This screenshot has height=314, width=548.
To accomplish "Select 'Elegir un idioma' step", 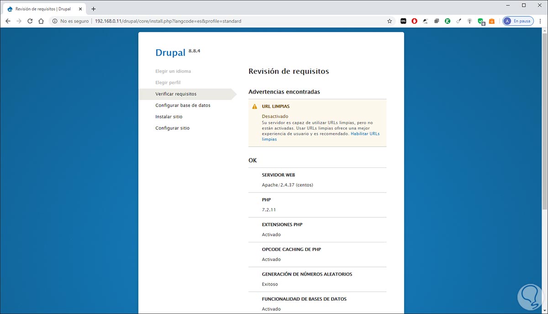I will coord(173,71).
